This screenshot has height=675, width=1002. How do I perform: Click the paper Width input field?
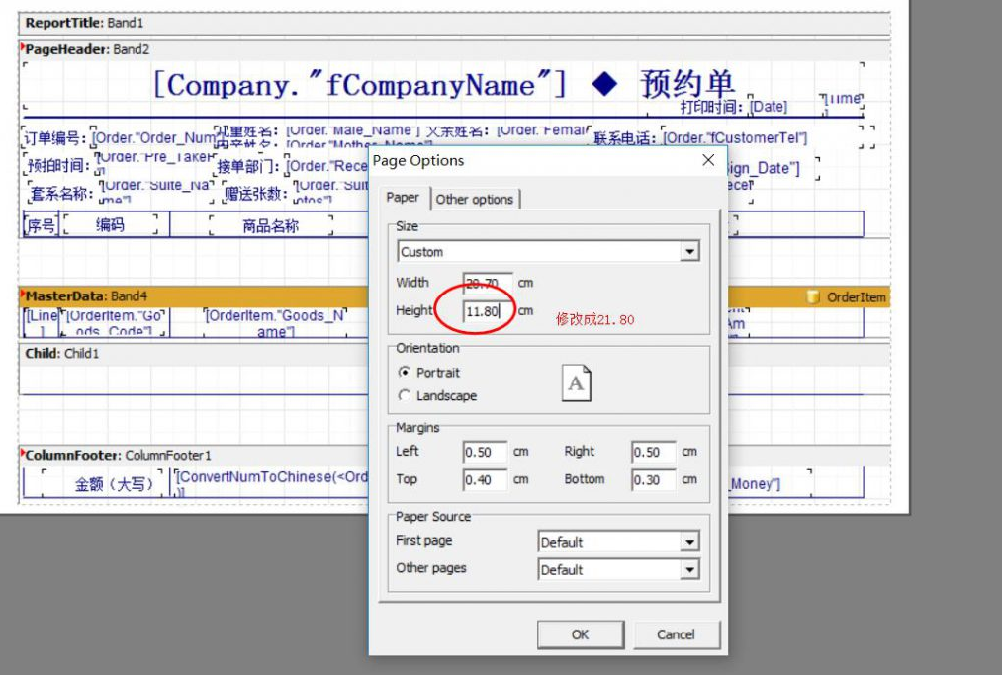(x=488, y=283)
